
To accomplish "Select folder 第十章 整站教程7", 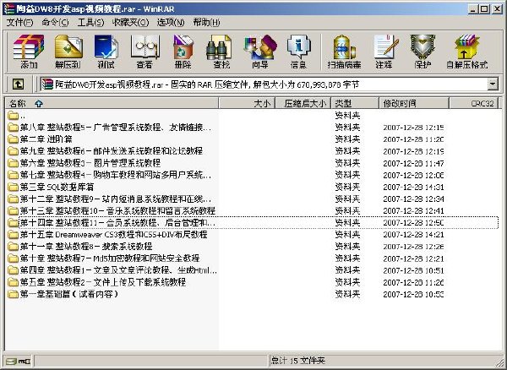I will (104, 258).
